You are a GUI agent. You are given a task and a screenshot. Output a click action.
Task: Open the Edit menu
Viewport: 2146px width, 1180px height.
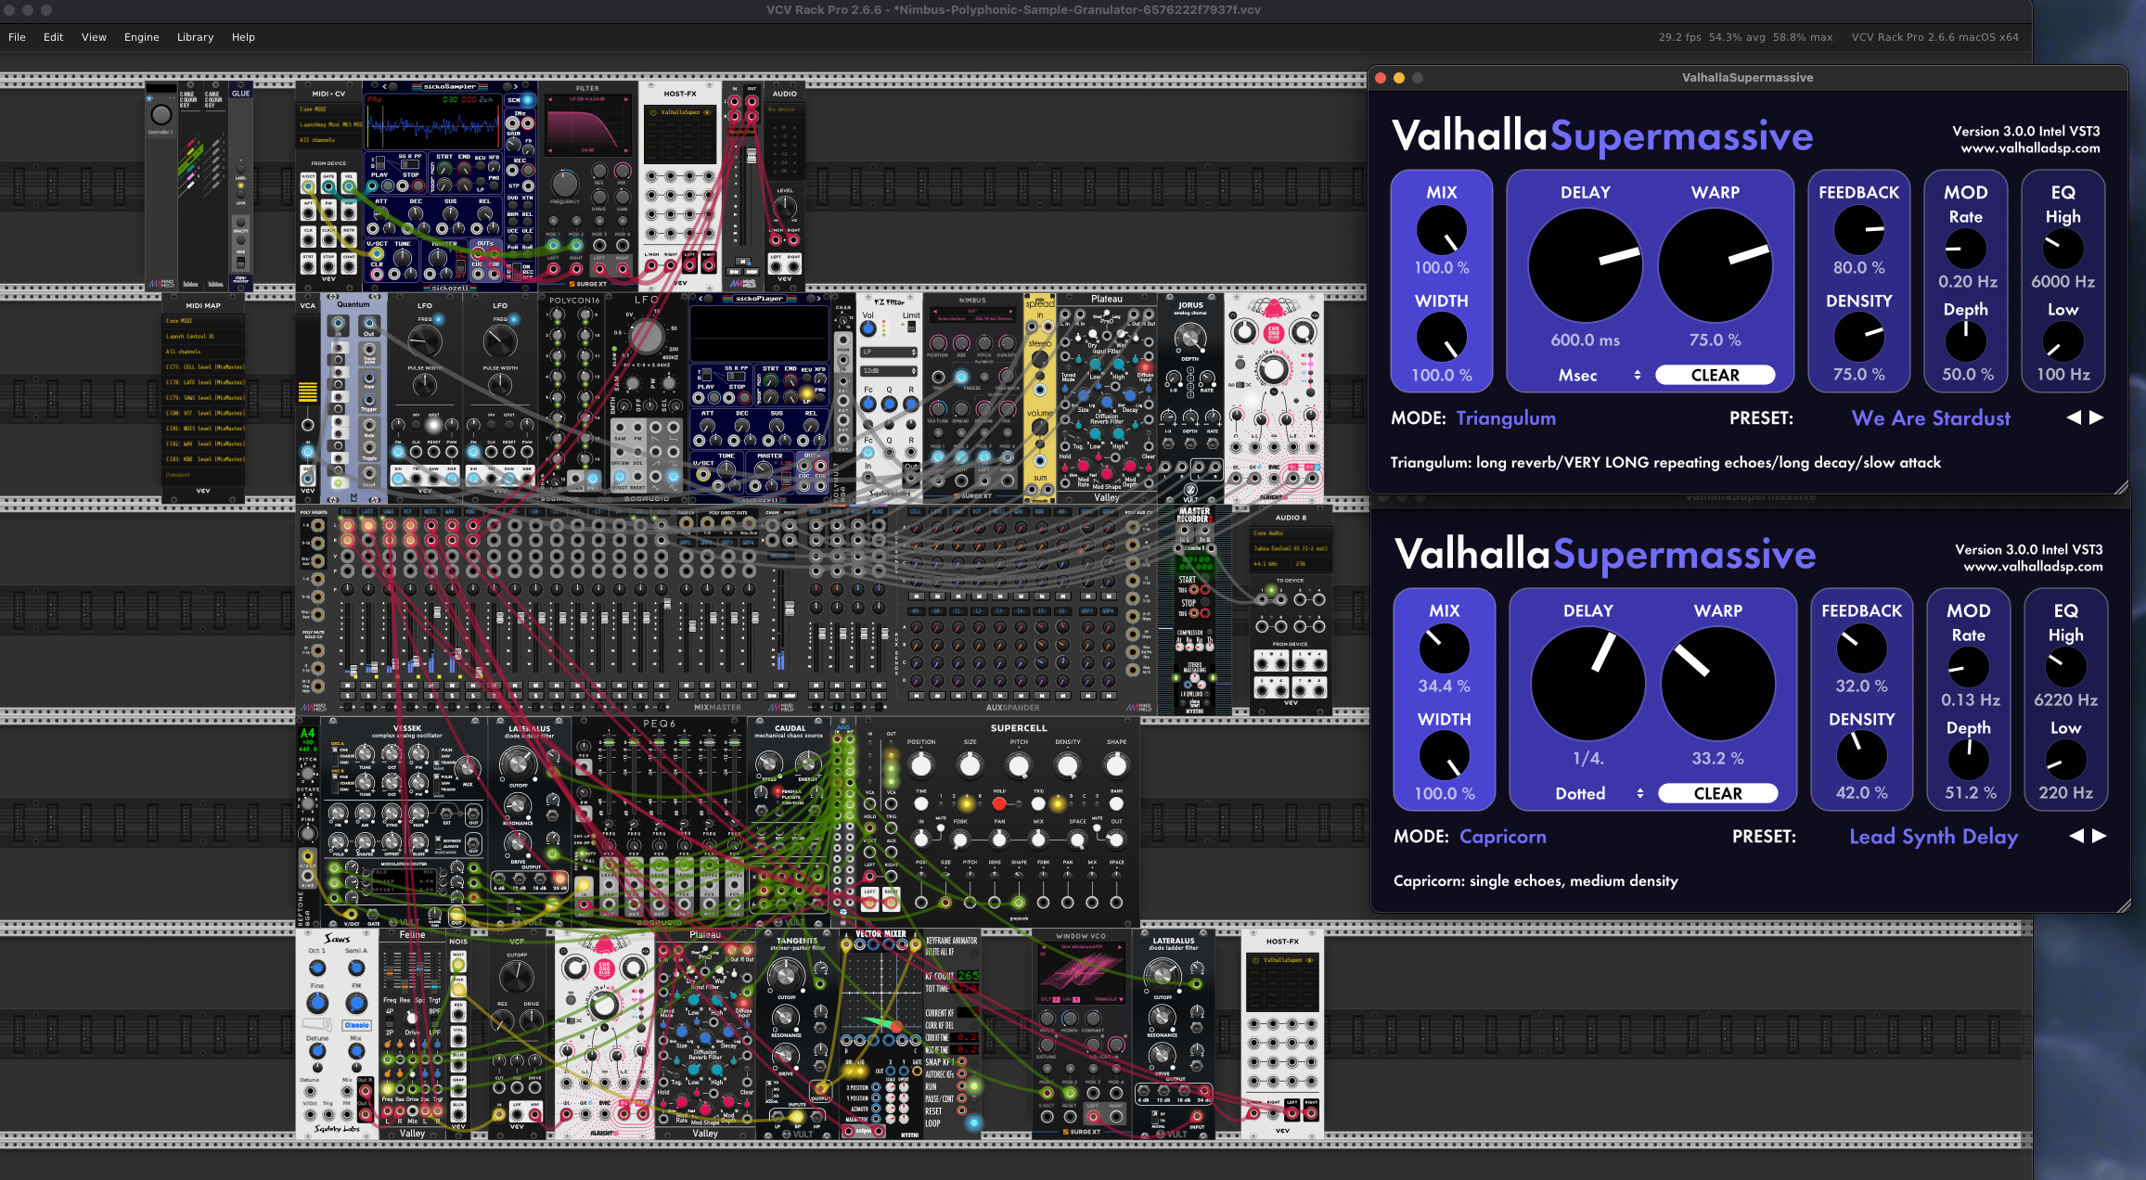click(53, 37)
